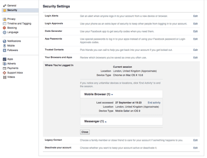This screenshot has width=207, height=158.
Task: Click the Blocking red icon
Action: 4,28
